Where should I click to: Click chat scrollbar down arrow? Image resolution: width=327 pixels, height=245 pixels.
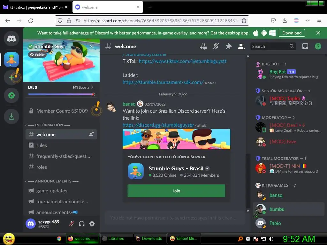point(248,211)
